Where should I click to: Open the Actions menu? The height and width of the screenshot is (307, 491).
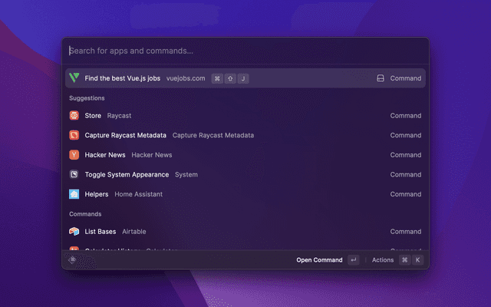(x=383, y=260)
